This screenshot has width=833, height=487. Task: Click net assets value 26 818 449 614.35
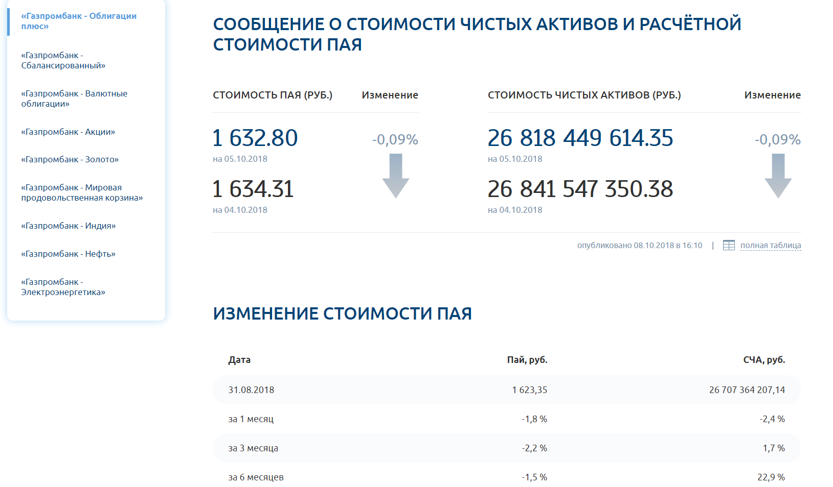tap(580, 138)
